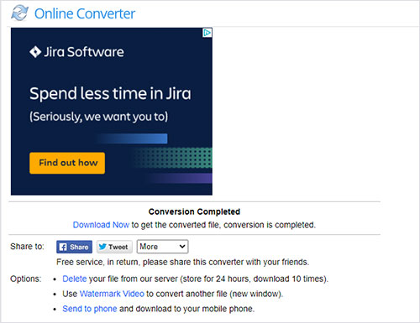Click the Send to phone link
The width and height of the screenshot is (420, 323).
90,309
